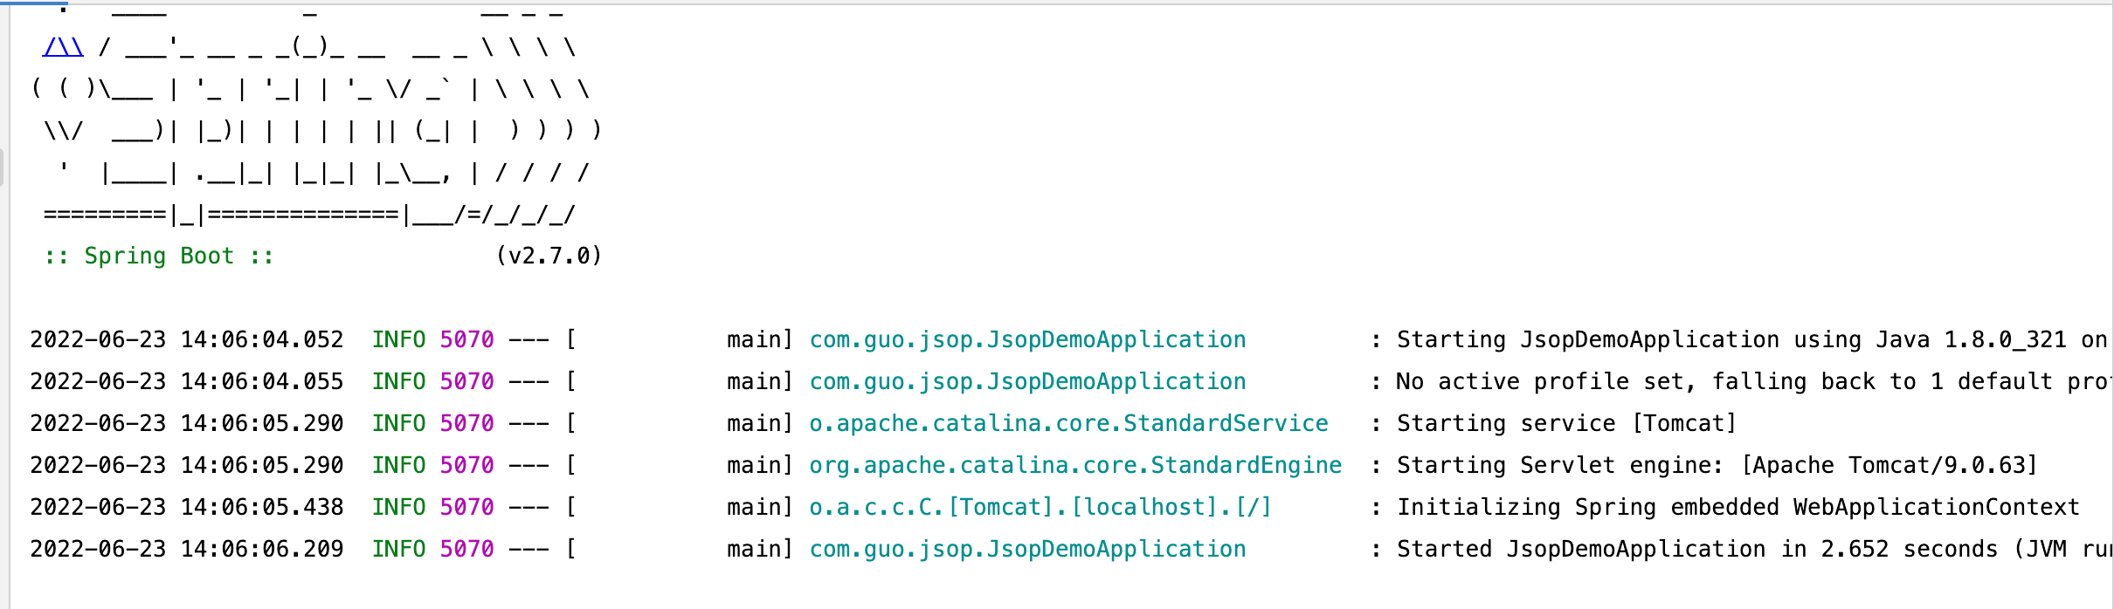The height and width of the screenshot is (609, 2114).
Task: Click the message 'Initializing Spring embedded WebApplicationContext'
Action: coord(1738,507)
